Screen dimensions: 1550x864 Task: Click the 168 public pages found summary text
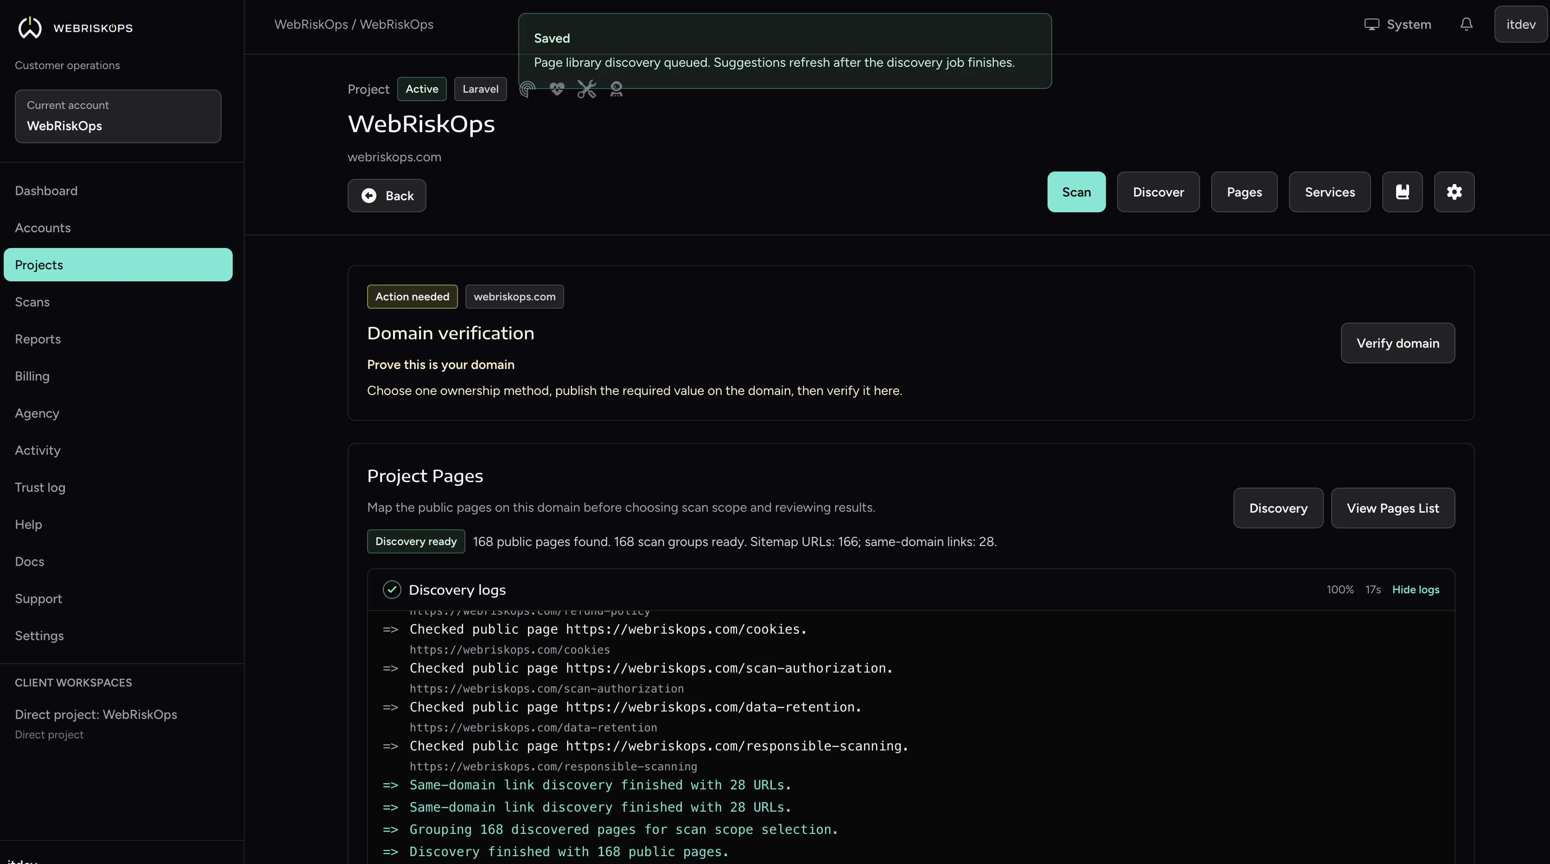click(x=735, y=541)
